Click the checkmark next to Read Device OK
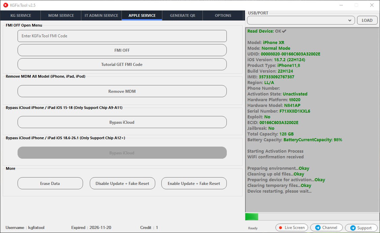 284,31
